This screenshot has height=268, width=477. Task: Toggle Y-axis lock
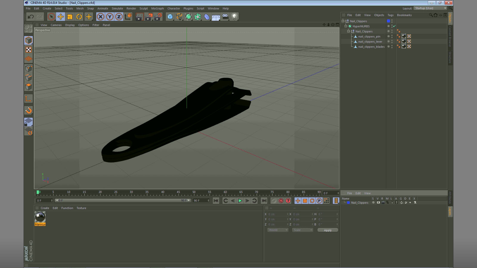click(110, 17)
